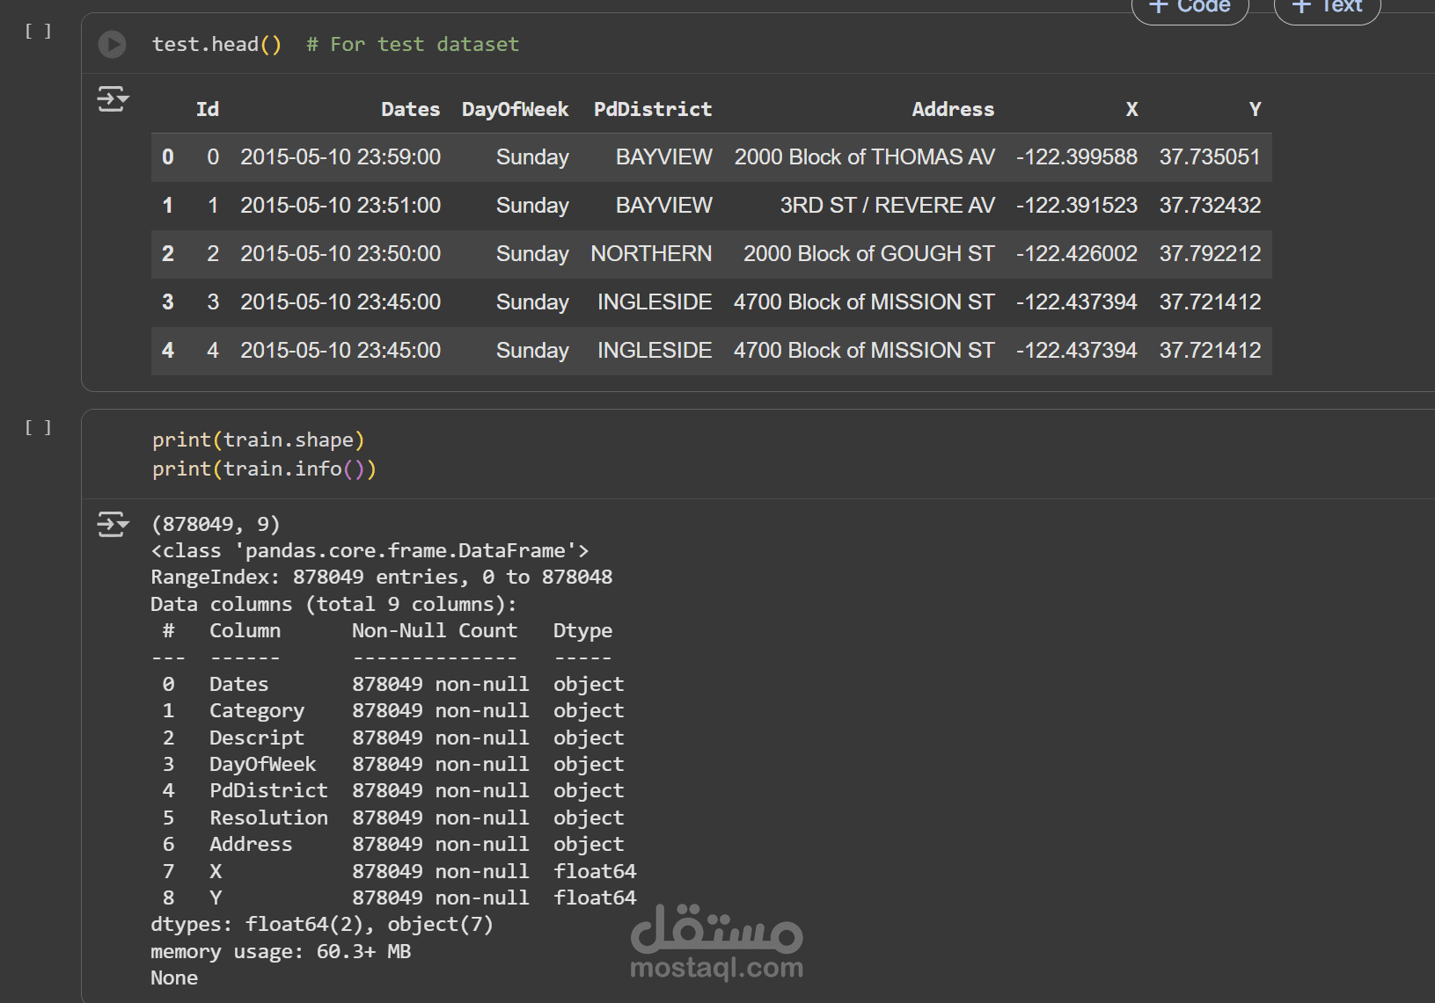
Task: Place the cursor in the test.head() code line
Action: click(216, 45)
